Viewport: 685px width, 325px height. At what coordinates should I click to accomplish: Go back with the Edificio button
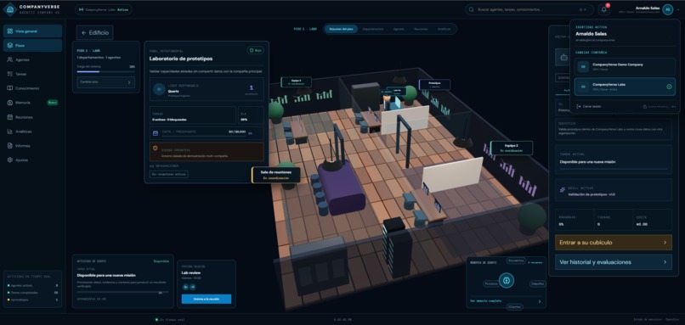pyautogui.click(x=95, y=33)
